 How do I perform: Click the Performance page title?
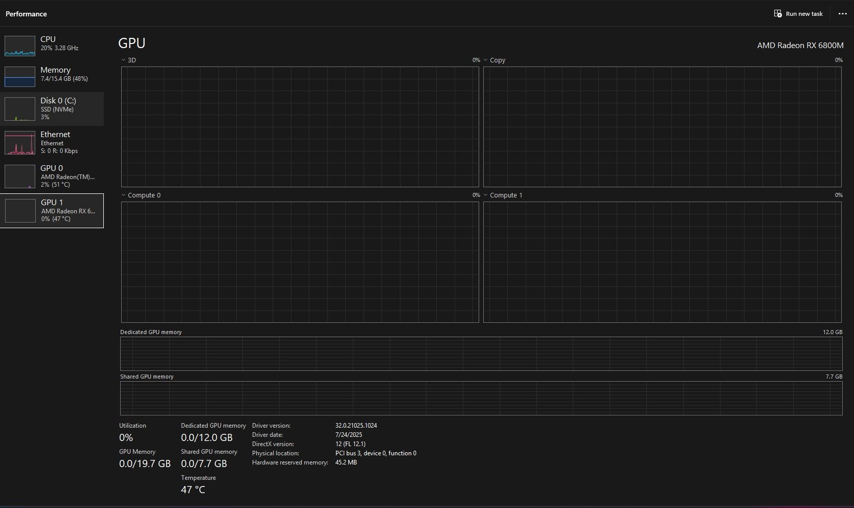[26, 14]
